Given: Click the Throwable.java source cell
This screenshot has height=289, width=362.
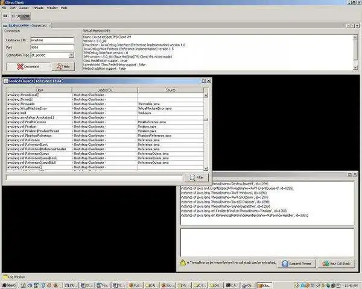Looking at the screenshot, I should (171, 104).
